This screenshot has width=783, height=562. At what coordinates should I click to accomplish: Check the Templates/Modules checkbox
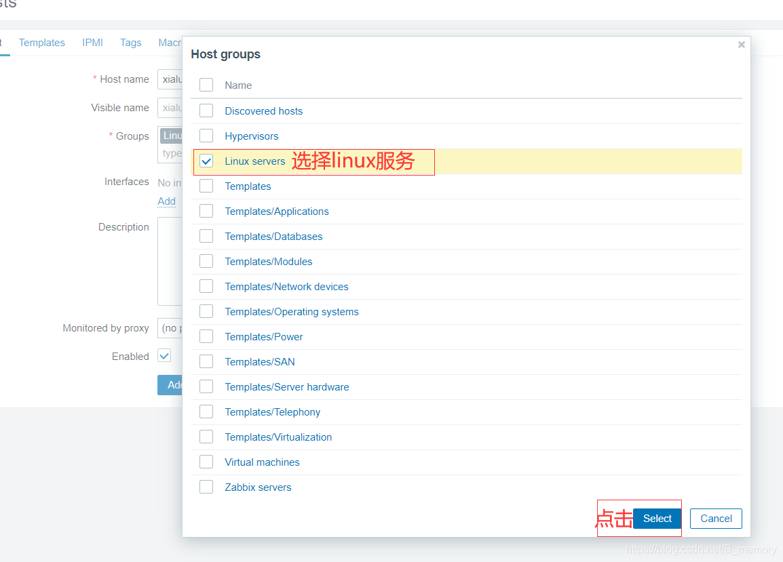[x=206, y=261]
